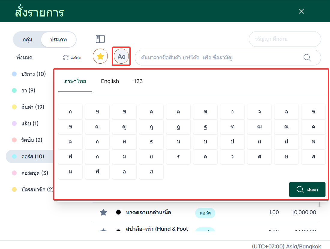
Task: Click the green dot beside ยา
Action: click(14, 90)
